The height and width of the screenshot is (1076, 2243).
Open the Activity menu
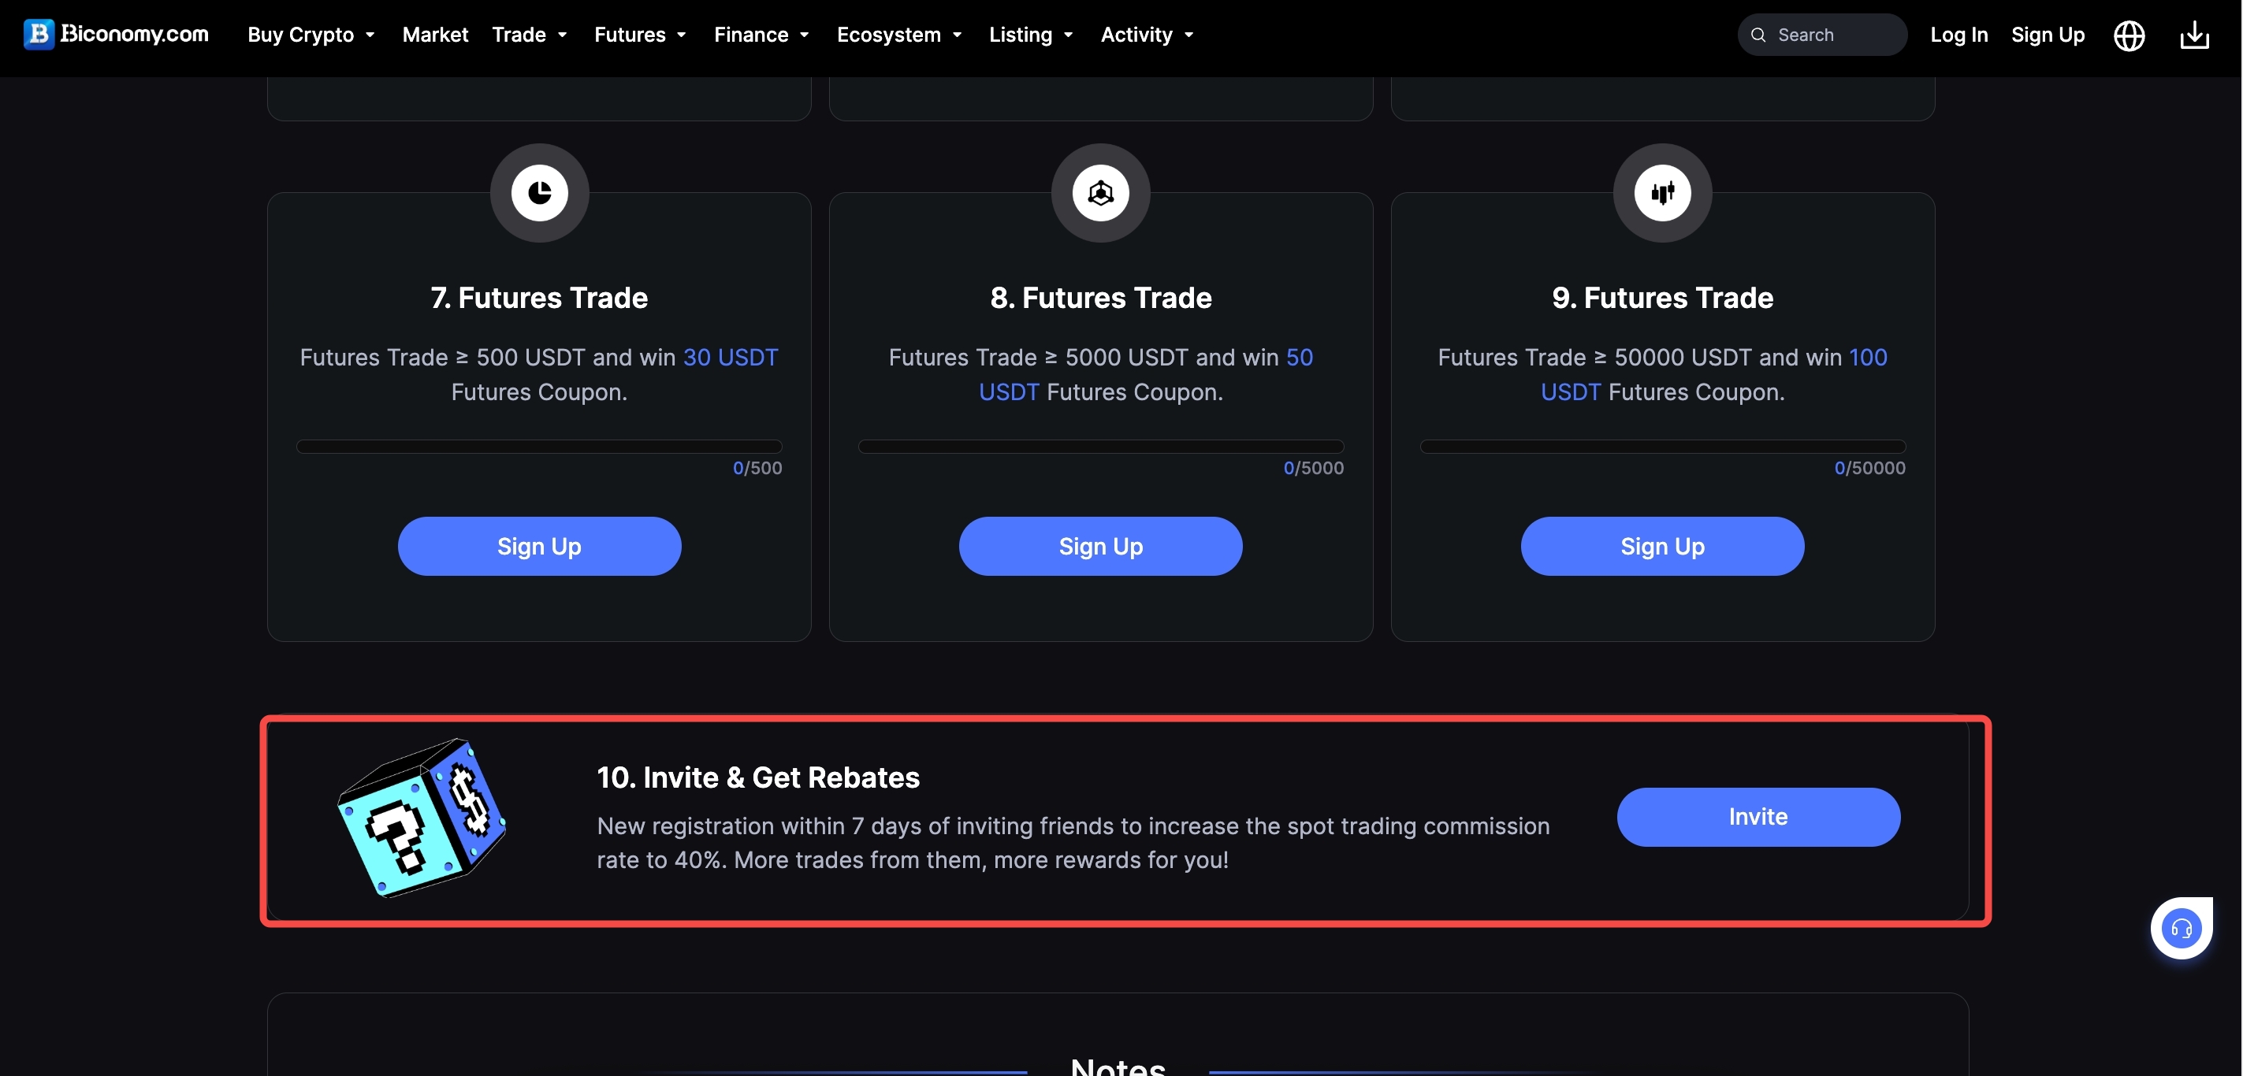(1147, 35)
